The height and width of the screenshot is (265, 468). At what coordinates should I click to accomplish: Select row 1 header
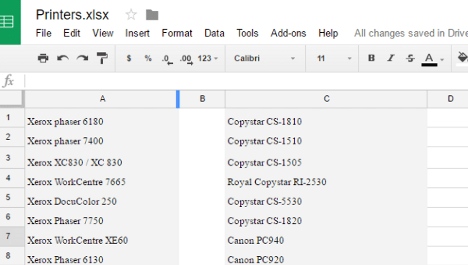tap(11, 118)
